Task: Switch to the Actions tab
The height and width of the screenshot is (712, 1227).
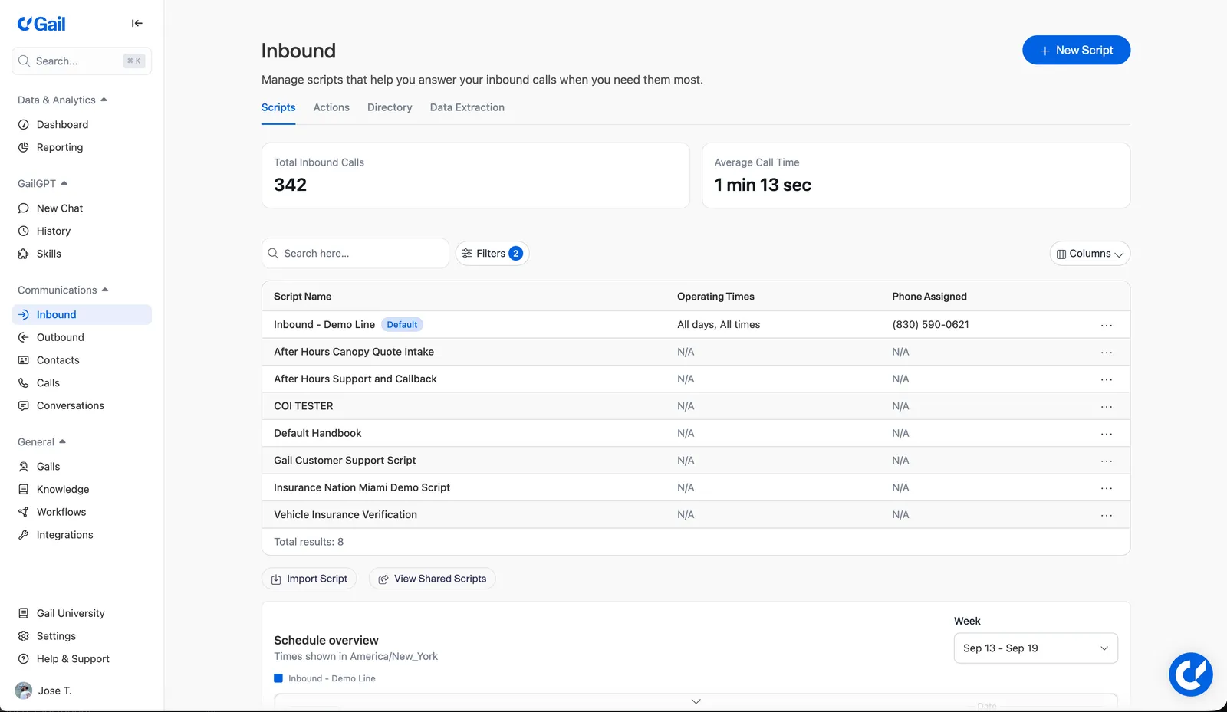Action: (331, 108)
